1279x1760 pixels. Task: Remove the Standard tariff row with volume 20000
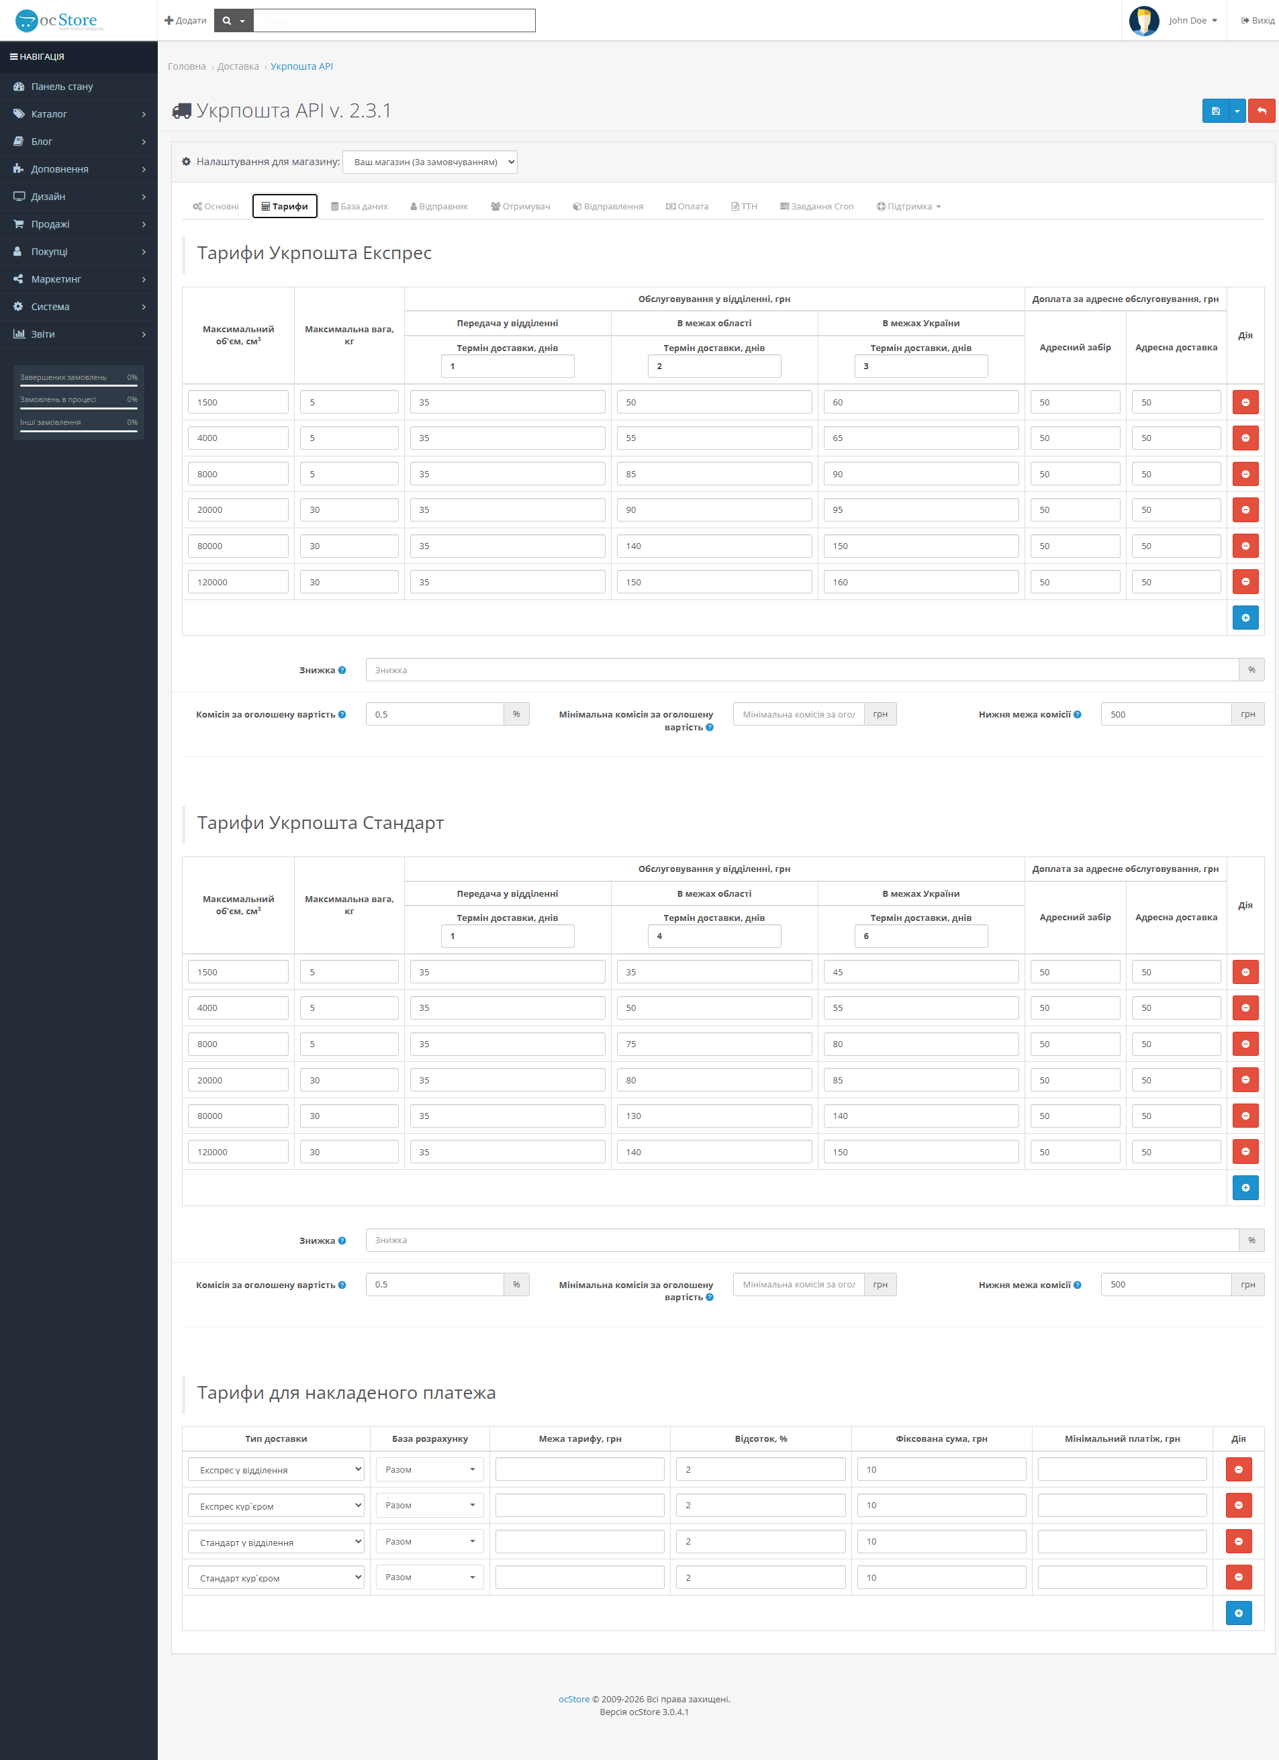tap(1245, 1080)
